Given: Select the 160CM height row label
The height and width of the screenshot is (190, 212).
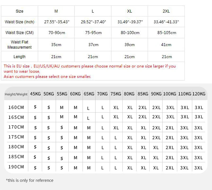Looking at the screenshot, I should pyautogui.click(x=16, y=107).
